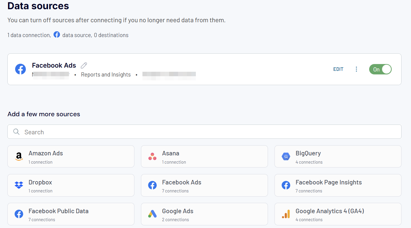The height and width of the screenshot is (228, 411).
Task: Open the Facebook Public Data source card
Action: (71, 214)
